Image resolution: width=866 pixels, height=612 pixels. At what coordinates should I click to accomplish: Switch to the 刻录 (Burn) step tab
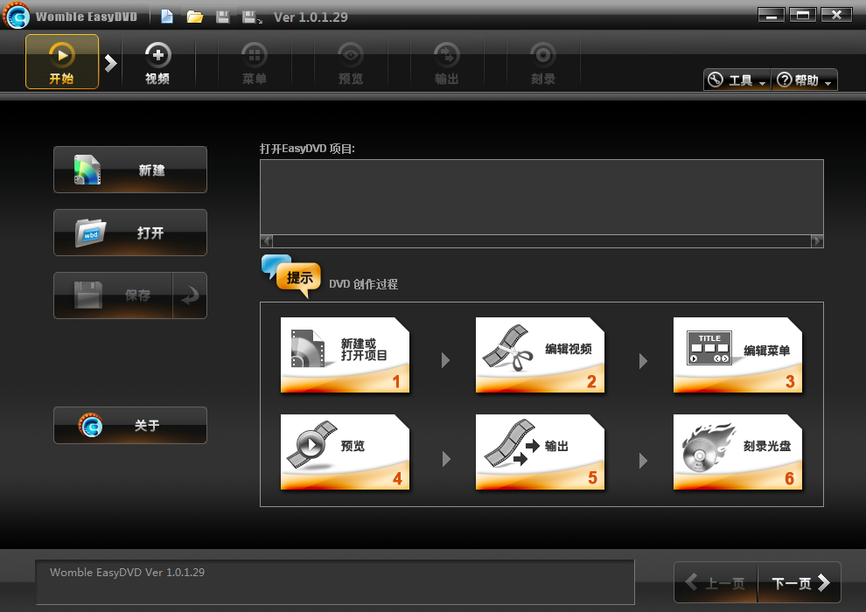[x=542, y=64]
